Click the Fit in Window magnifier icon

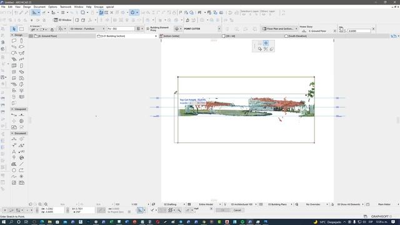click(46, 204)
